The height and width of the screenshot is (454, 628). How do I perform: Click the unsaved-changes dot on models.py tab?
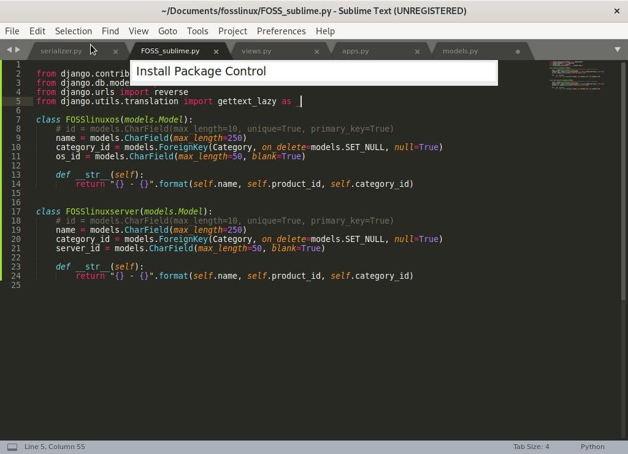(518, 51)
